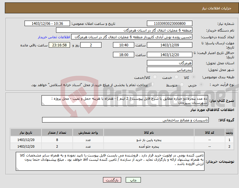239x188 pixels.
Task: Click the تاریخ نیاز column header
Action: tap(26, 133)
